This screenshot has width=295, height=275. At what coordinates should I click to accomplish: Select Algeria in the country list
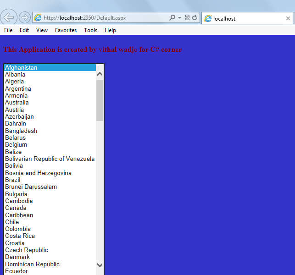point(50,82)
